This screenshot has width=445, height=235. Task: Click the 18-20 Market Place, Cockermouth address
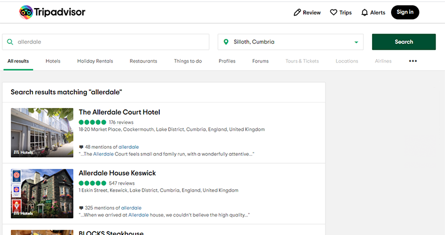(x=172, y=129)
